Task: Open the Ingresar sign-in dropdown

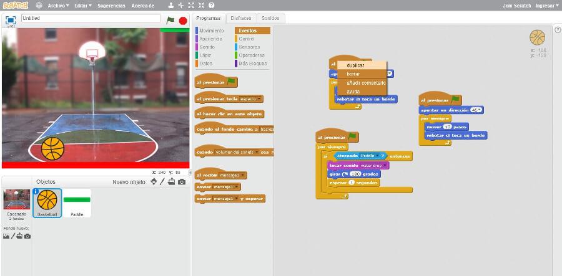Action: 547,6
